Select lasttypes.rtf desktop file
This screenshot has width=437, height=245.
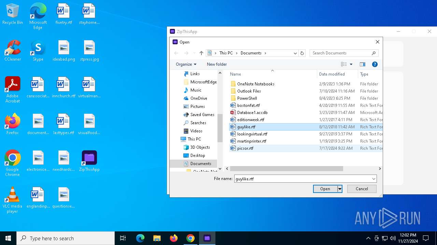[x=64, y=124]
